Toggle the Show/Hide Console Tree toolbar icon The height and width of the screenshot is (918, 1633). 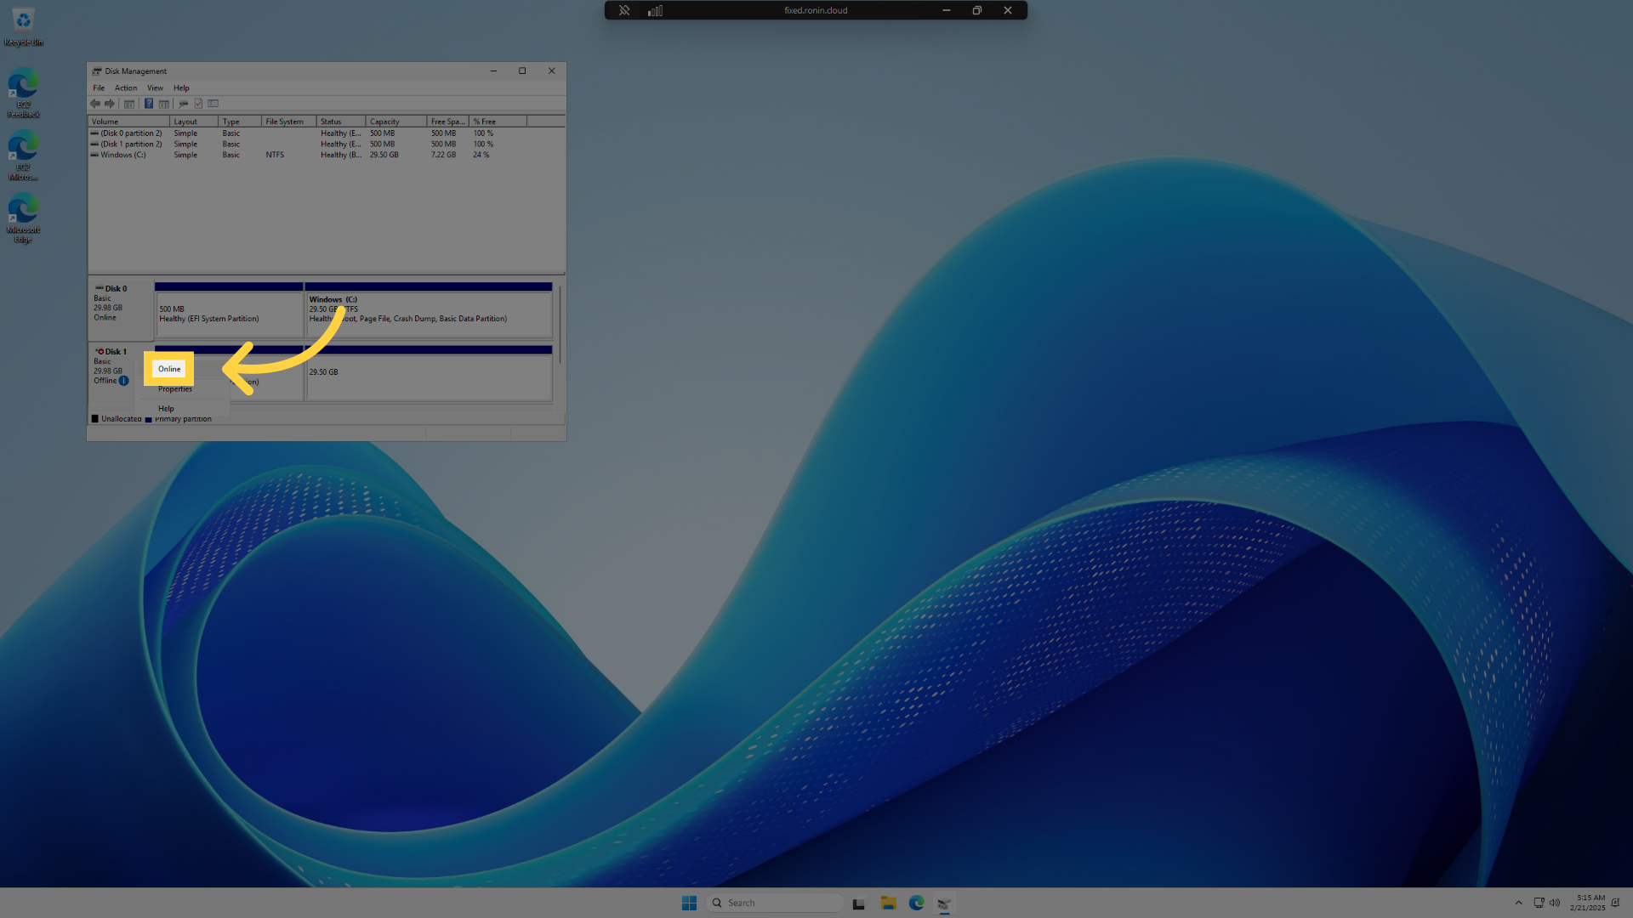129,104
